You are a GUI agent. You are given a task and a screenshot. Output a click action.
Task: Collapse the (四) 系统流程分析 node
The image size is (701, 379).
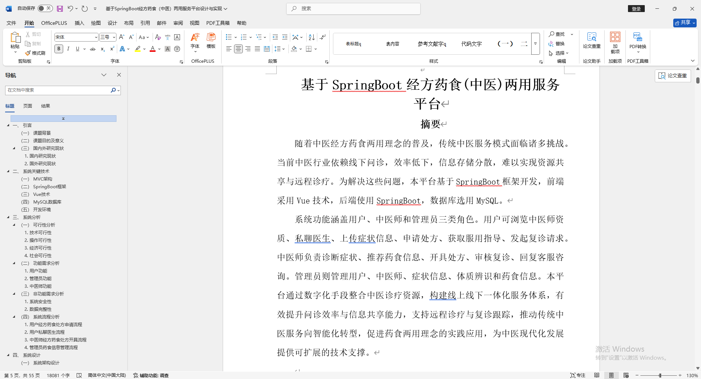(x=14, y=317)
